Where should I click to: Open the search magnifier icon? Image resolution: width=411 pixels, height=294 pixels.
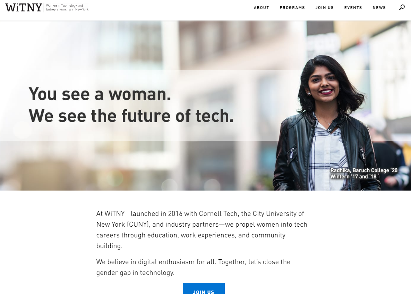pyautogui.click(x=402, y=7)
